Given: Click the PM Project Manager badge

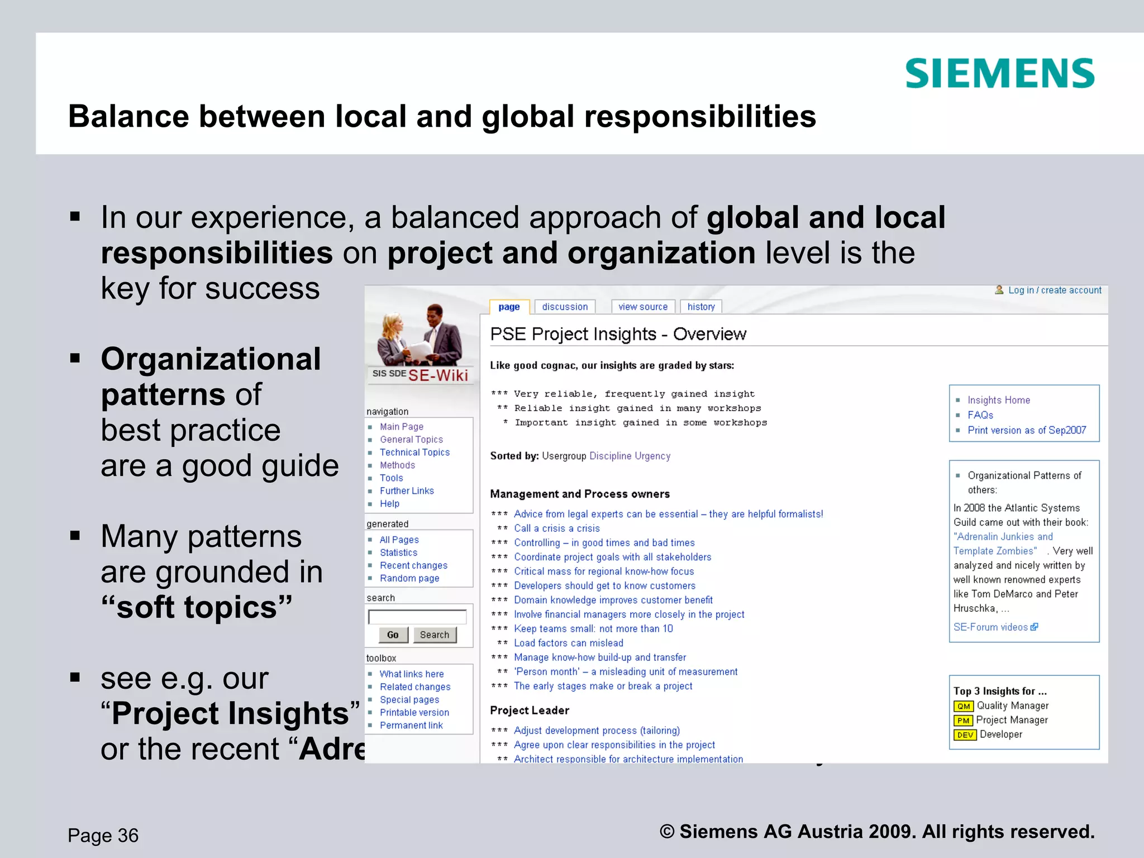Looking at the screenshot, I should (x=963, y=721).
